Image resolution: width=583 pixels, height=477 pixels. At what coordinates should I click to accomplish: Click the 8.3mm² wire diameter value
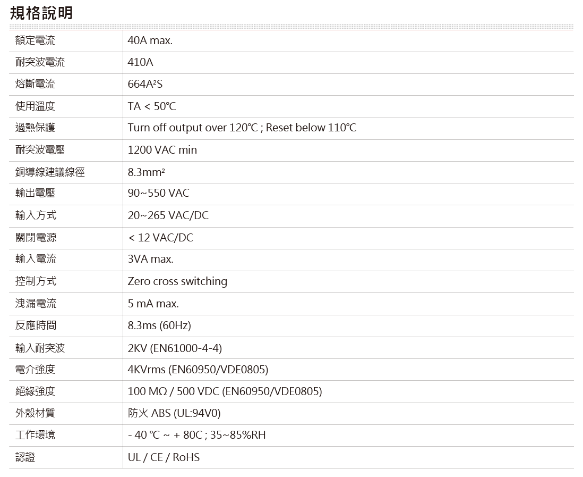pos(145,172)
